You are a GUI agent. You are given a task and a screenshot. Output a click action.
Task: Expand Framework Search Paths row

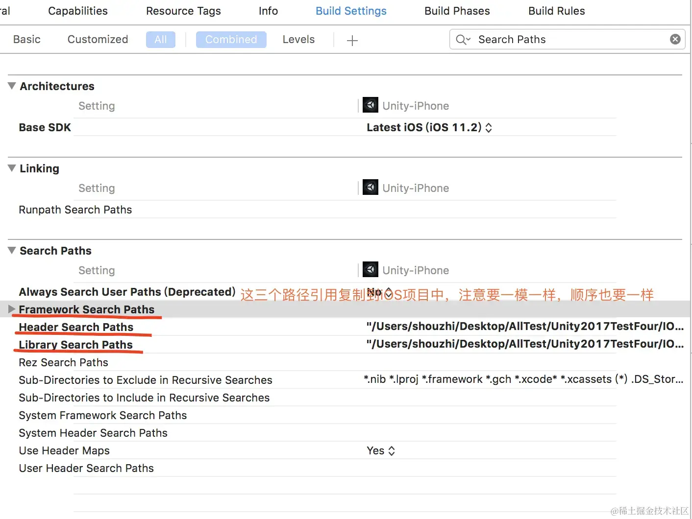click(12, 309)
